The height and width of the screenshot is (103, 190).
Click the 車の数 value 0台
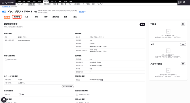click(91, 69)
